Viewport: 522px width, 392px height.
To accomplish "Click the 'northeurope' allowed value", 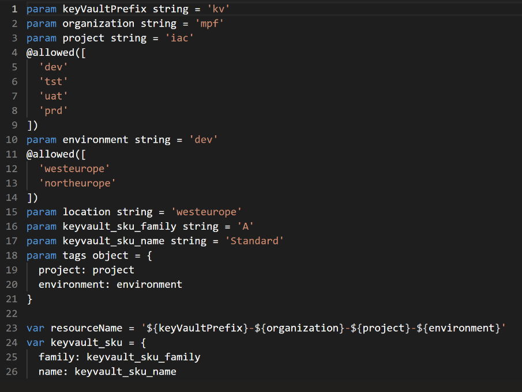I will pyautogui.click(x=77, y=183).
